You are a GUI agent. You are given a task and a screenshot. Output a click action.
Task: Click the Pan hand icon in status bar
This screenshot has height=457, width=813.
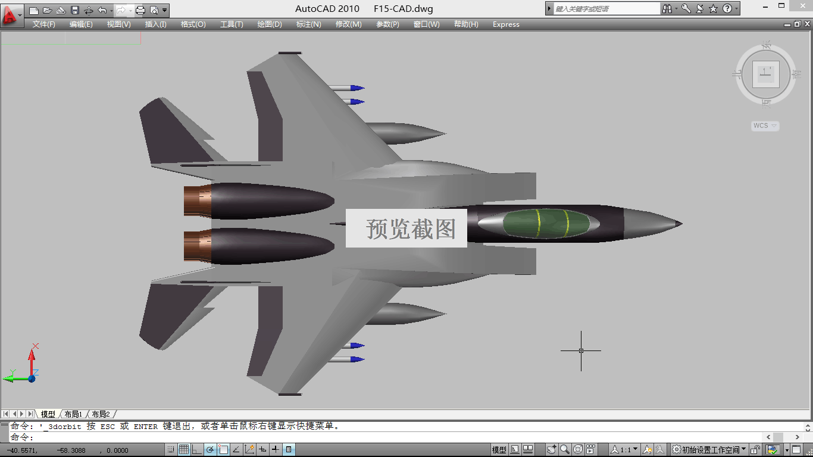point(552,450)
